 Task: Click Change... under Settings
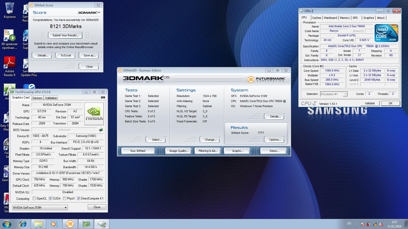pos(211,140)
